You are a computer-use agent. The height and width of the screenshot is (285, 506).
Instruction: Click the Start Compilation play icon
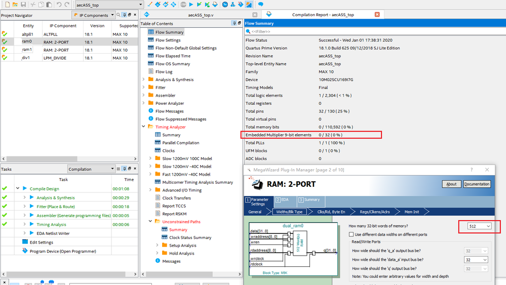(x=191, y=5)
